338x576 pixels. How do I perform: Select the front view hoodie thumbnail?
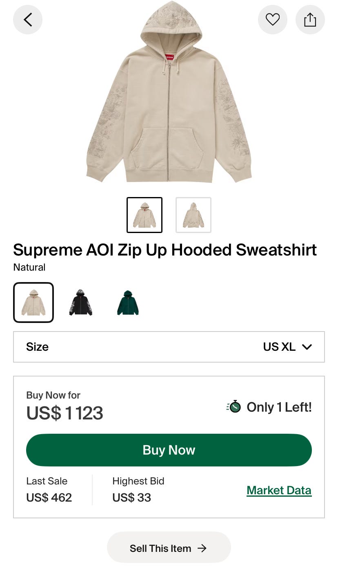point(145,215)
